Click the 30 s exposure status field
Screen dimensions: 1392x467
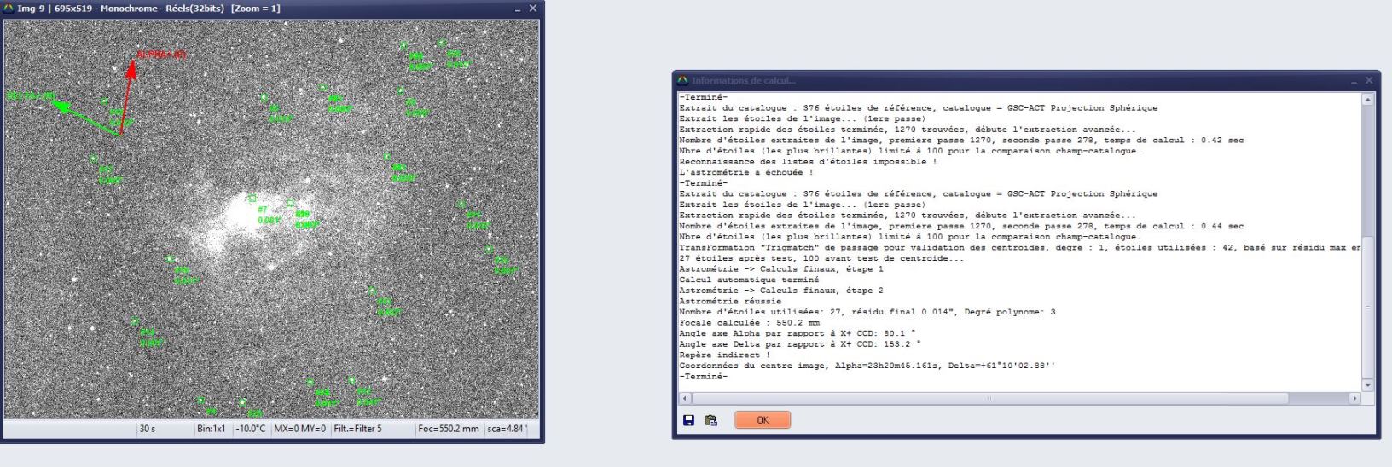(148, 429)
